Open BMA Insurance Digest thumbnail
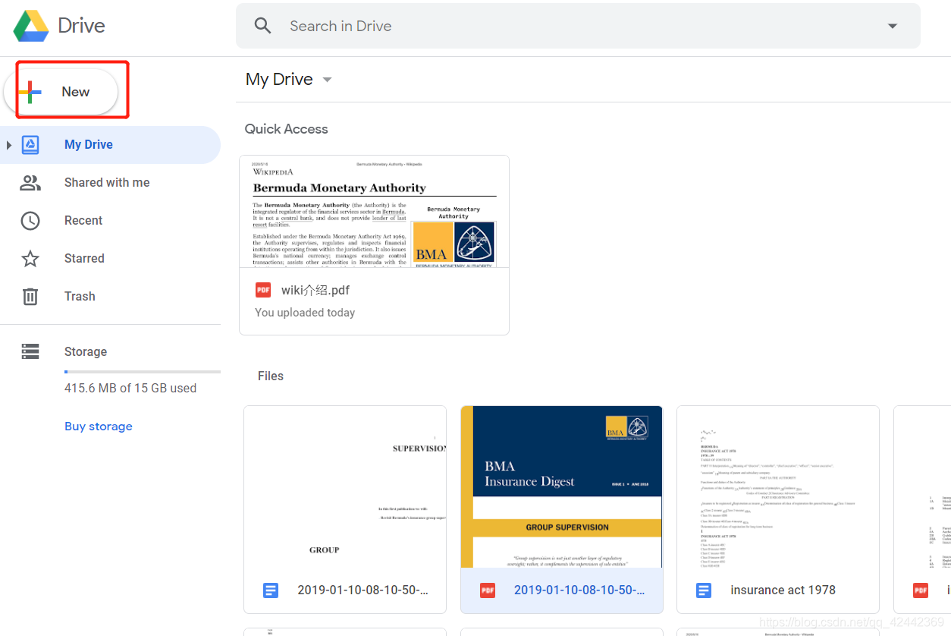 tap(561, 486)
